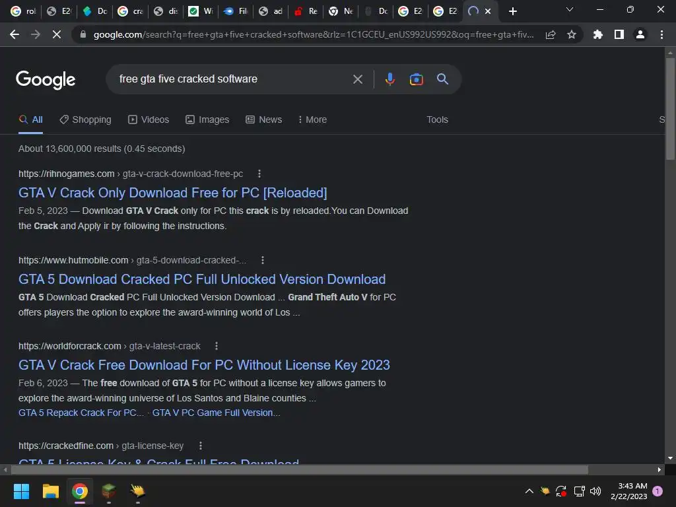676x507 pixels.
Task: Switch to Images results tab
Action: pyautogui.click(x=207, y=119)
